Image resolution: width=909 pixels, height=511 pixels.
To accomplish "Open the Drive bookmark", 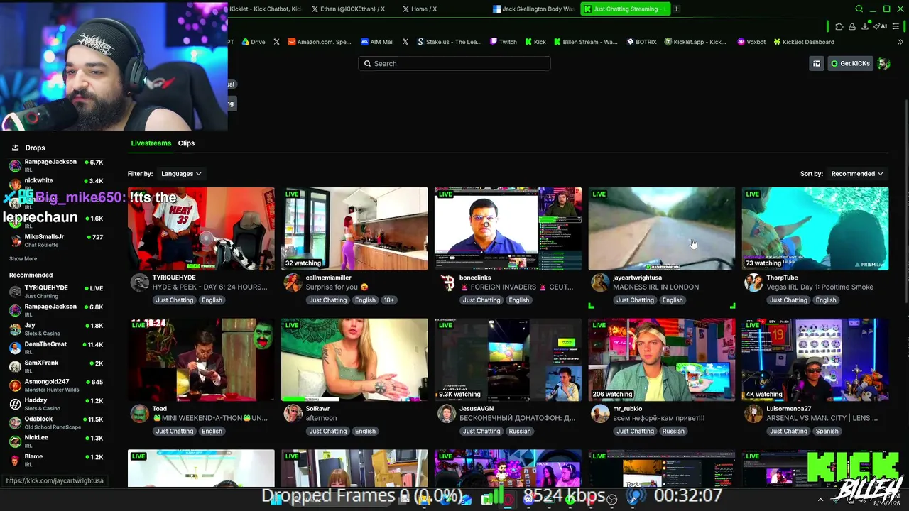I will [x=254, y=42].
